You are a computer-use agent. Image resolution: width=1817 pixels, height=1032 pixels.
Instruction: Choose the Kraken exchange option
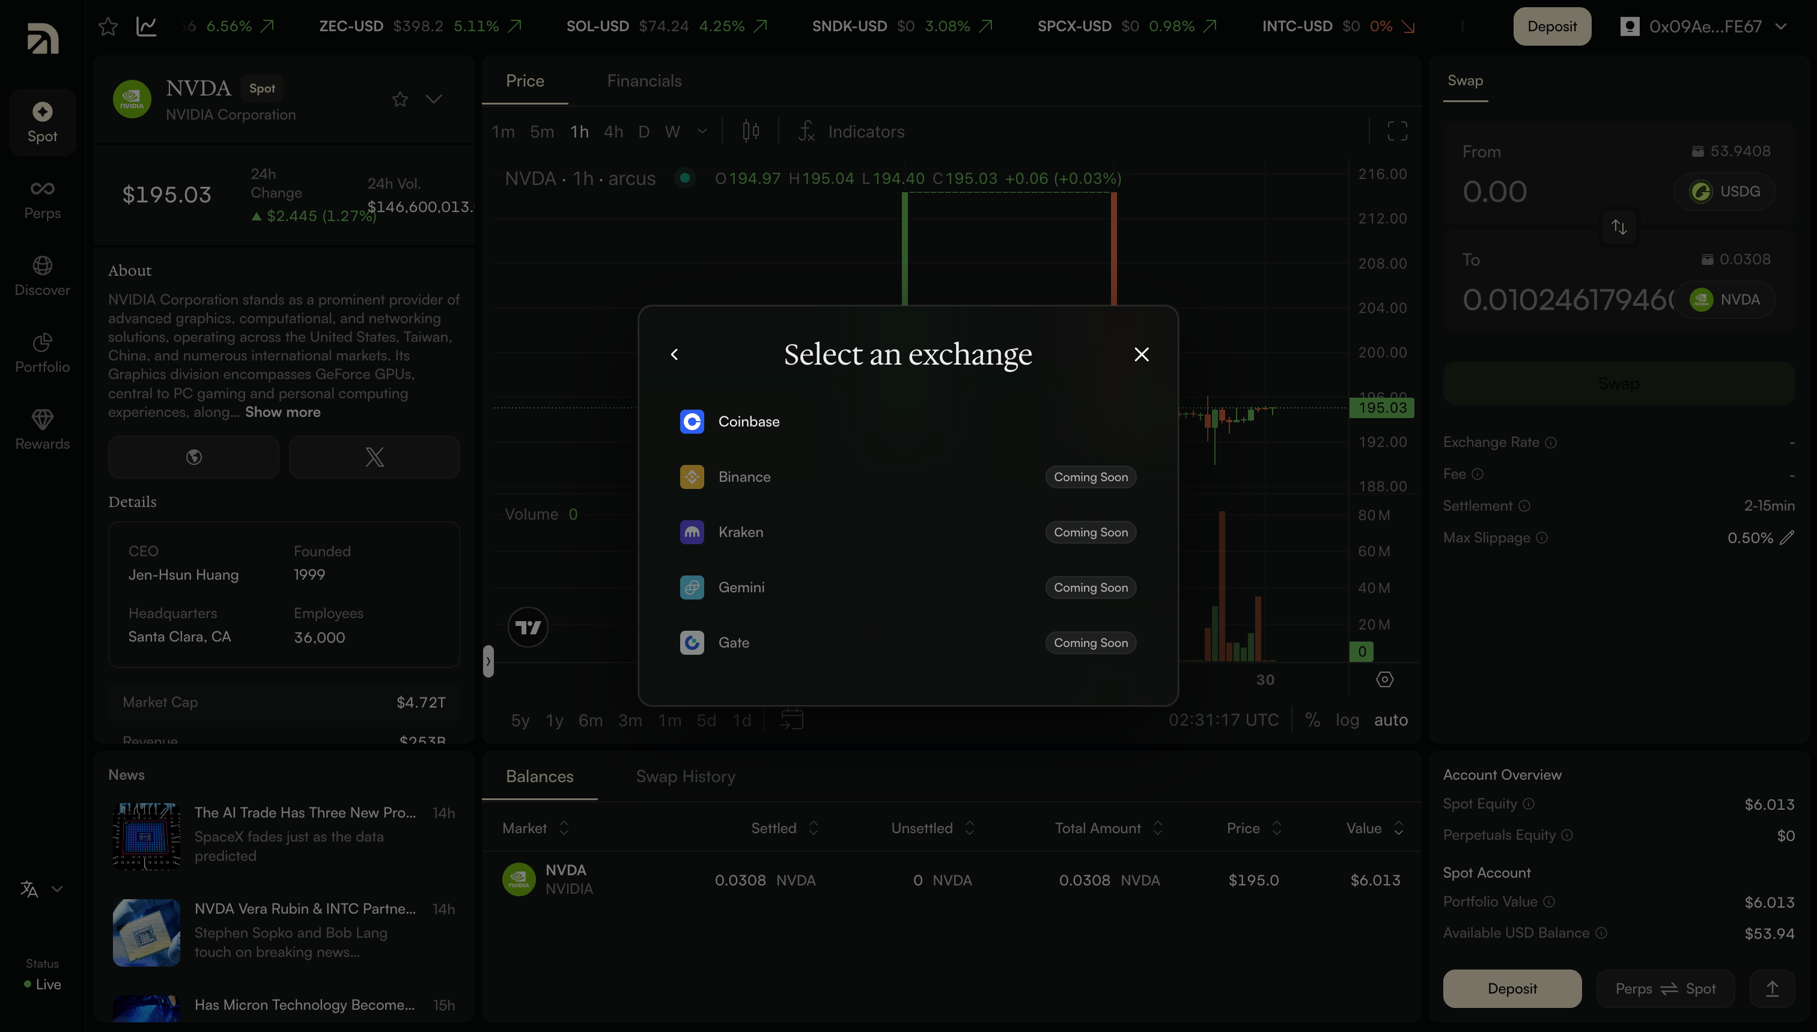[x=907, y=532]
